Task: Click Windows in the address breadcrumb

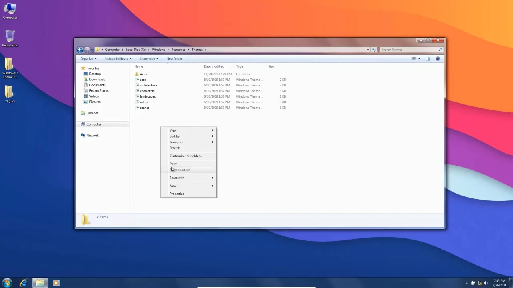Action: [x=159, y=50]
